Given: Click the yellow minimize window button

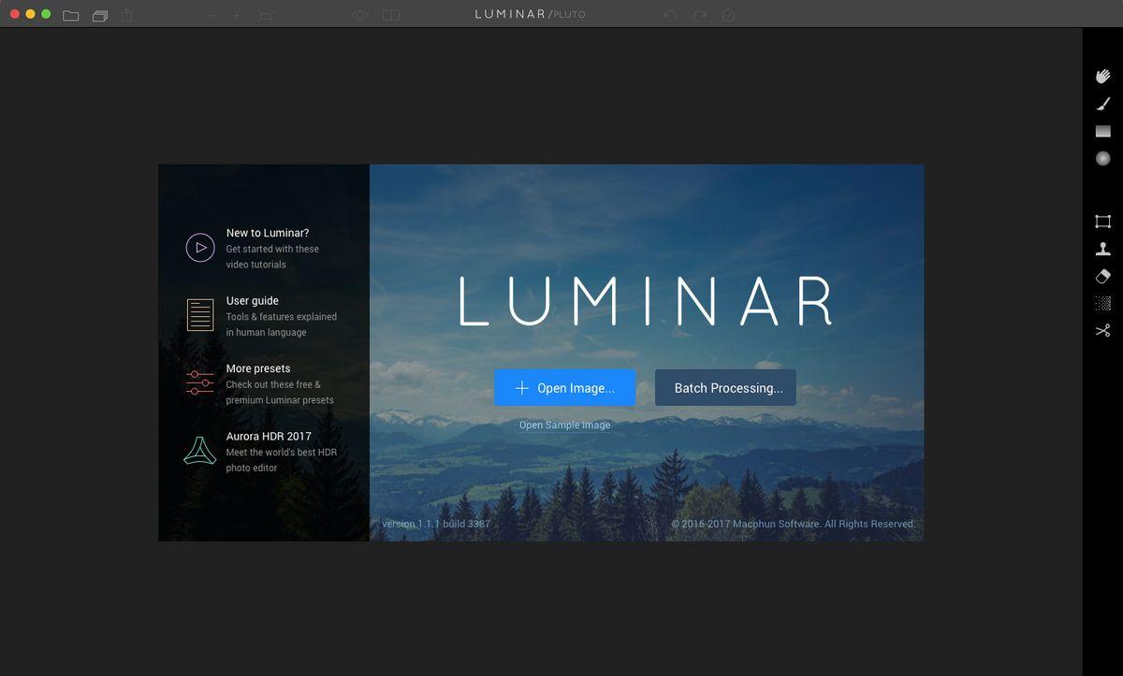Looking at the screenshot, I should click(31, 15).
